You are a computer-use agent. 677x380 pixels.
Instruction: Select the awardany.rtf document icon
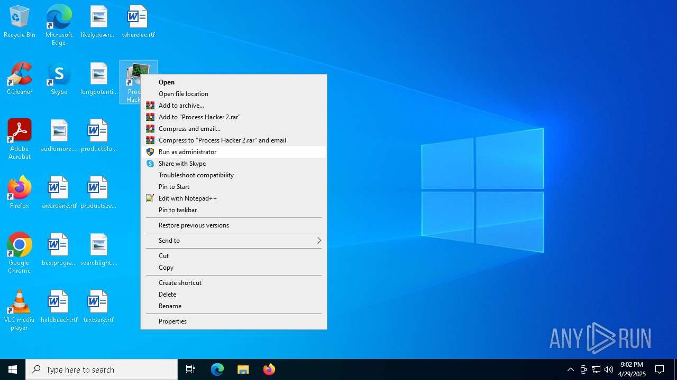tap(59, 193)
